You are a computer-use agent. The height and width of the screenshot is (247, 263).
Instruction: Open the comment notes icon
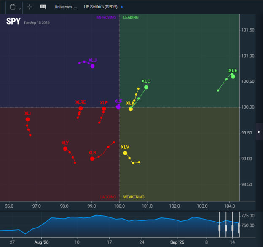pyautogui.click(x=43, y=7)
